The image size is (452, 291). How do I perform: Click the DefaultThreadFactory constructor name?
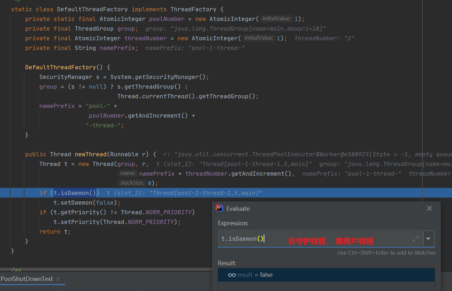(x=61, y=67)
